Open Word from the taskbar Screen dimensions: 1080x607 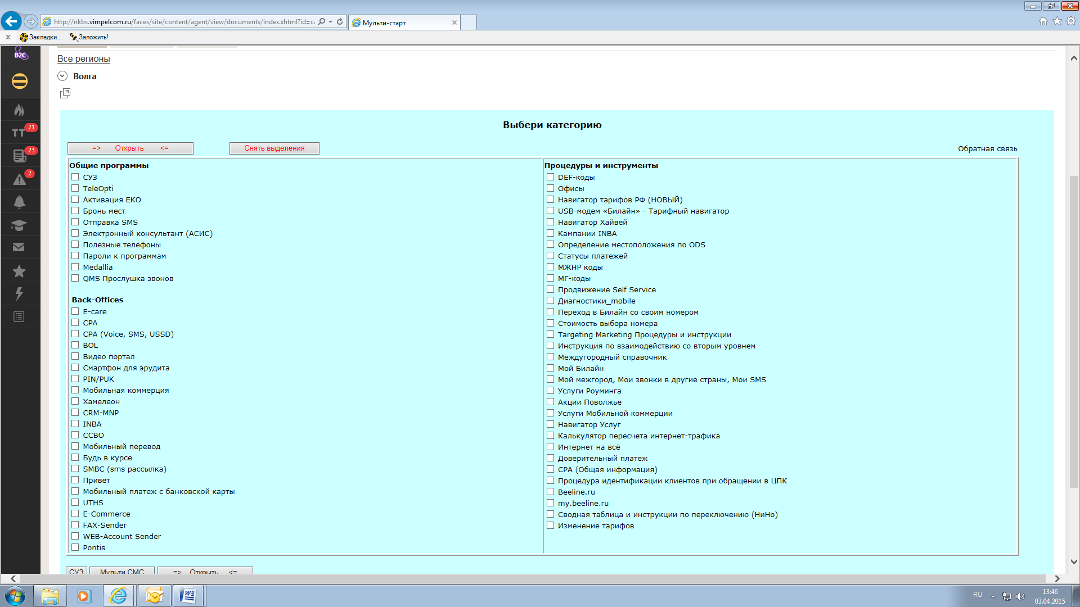point(187,596)
